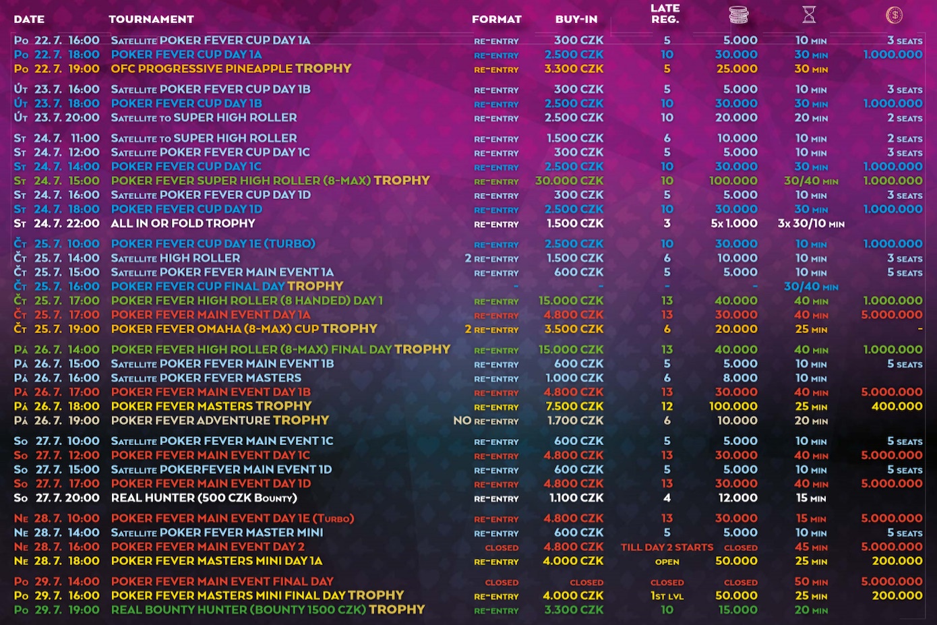Image resolution: width=937 pixels, height=625 pixels.
Task: Click the BUY-IN column header
Action: (x=576, y=20)
